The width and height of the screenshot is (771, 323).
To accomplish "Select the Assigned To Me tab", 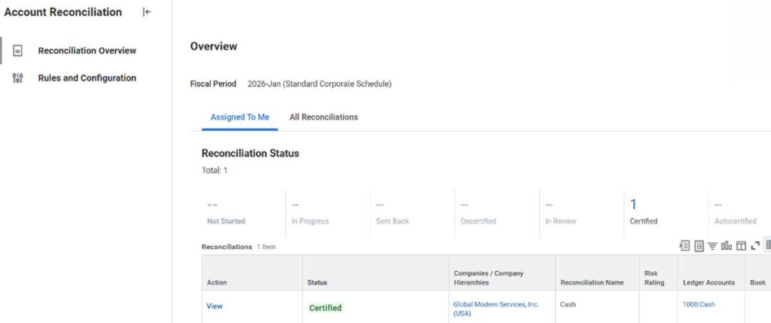I will pyautogui.click(x=239, y=117).
